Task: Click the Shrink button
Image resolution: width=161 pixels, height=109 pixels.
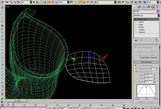Action: [x=140, y=51]
